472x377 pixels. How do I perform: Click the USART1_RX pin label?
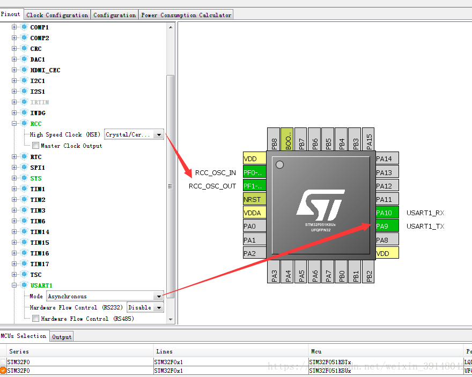click(425, 213)
